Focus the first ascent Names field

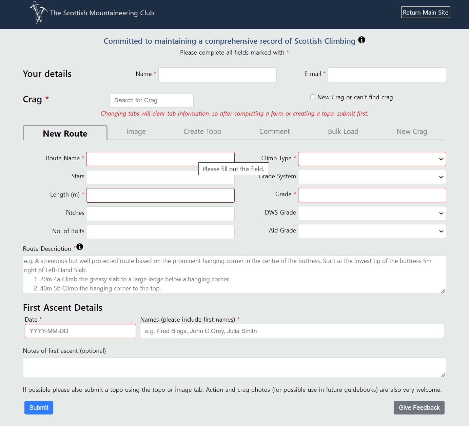(x=292, y=331)
